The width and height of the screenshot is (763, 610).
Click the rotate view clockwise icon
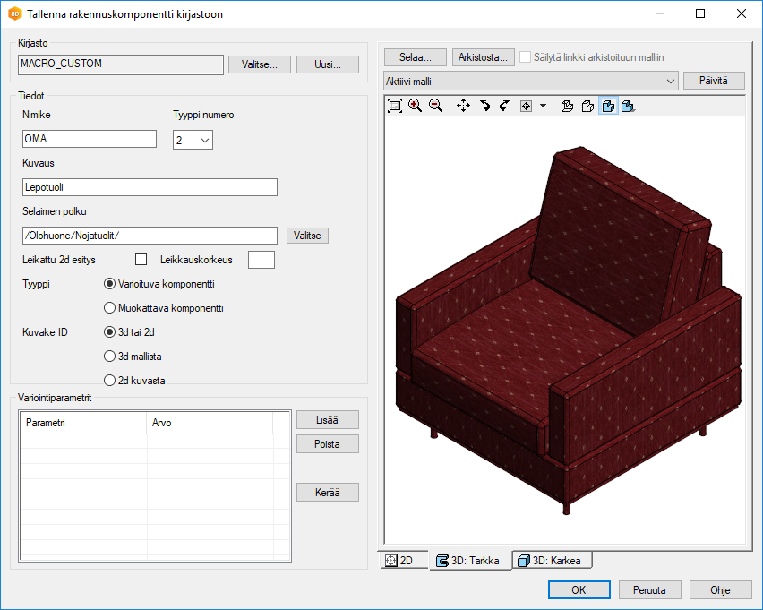[484, 106]
